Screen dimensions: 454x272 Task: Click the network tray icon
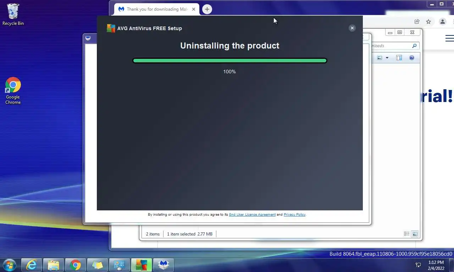(418, 265)
